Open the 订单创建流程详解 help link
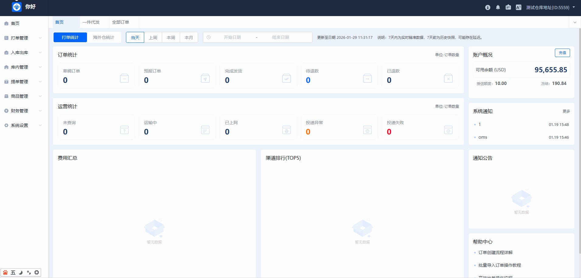581x278 pixels. tap(495, 253)
